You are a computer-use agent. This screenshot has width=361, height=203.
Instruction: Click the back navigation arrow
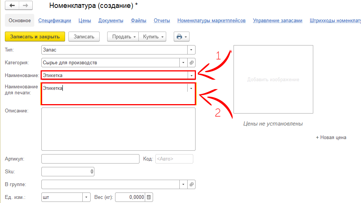click(12, 6)
